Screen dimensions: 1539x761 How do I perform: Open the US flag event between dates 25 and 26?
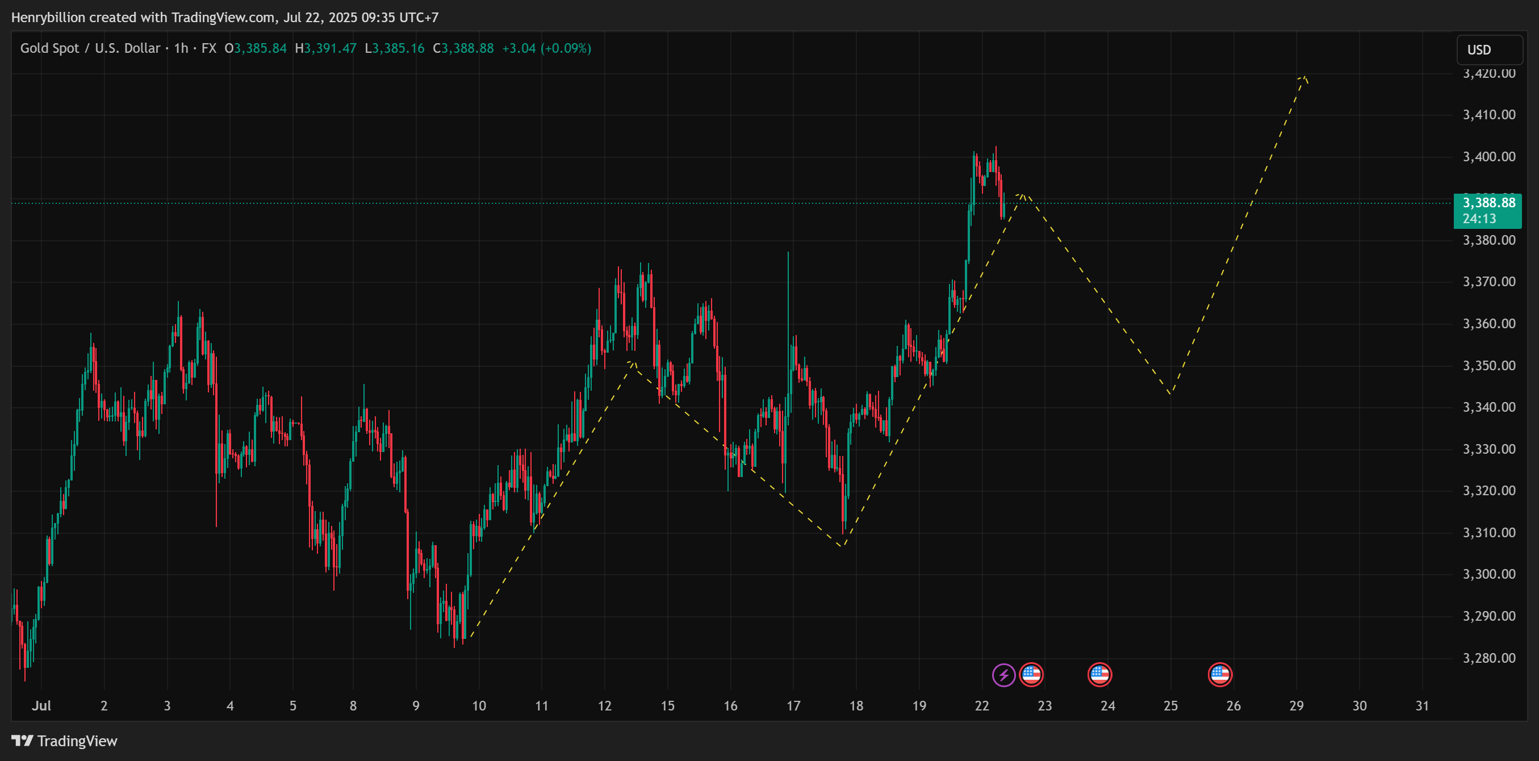click(1220, 675)
